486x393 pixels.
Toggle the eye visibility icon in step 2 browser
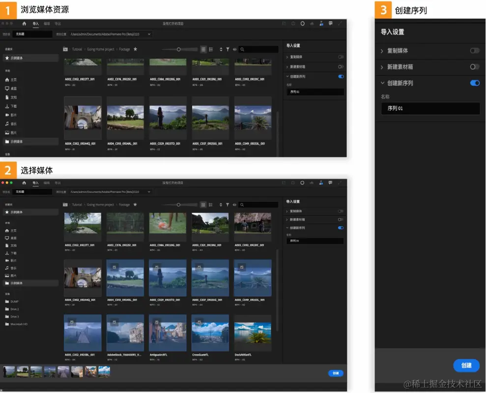(234, 205)
